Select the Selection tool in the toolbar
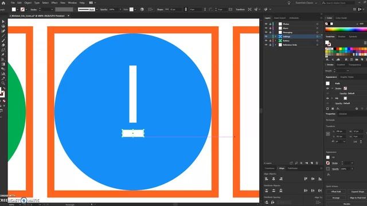Image resolution: width=367 pixels, height=206 pixels. pyautogui.click(x=3, y=22)
